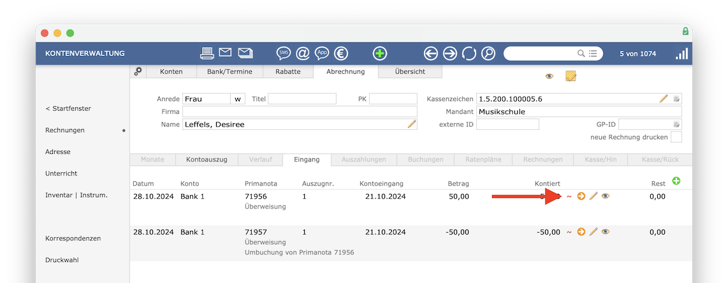Add a new record with the toolbar green plus
The image size is (728, 283).
click(x=380, y=53)
